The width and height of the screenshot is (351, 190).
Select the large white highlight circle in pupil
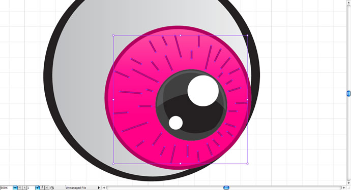pos(203,91)
